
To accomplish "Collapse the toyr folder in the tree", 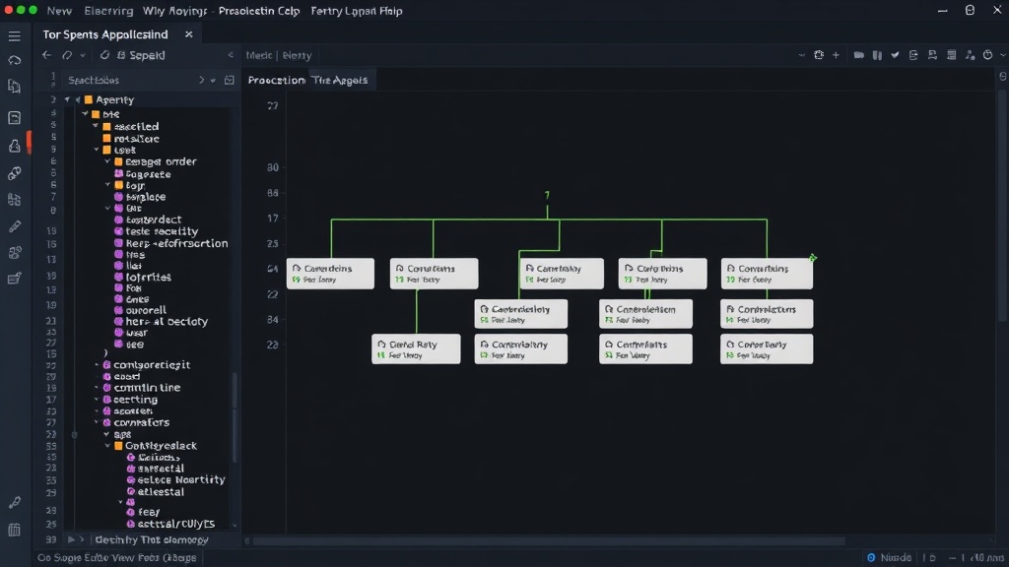I will click(x=107, y=185).
